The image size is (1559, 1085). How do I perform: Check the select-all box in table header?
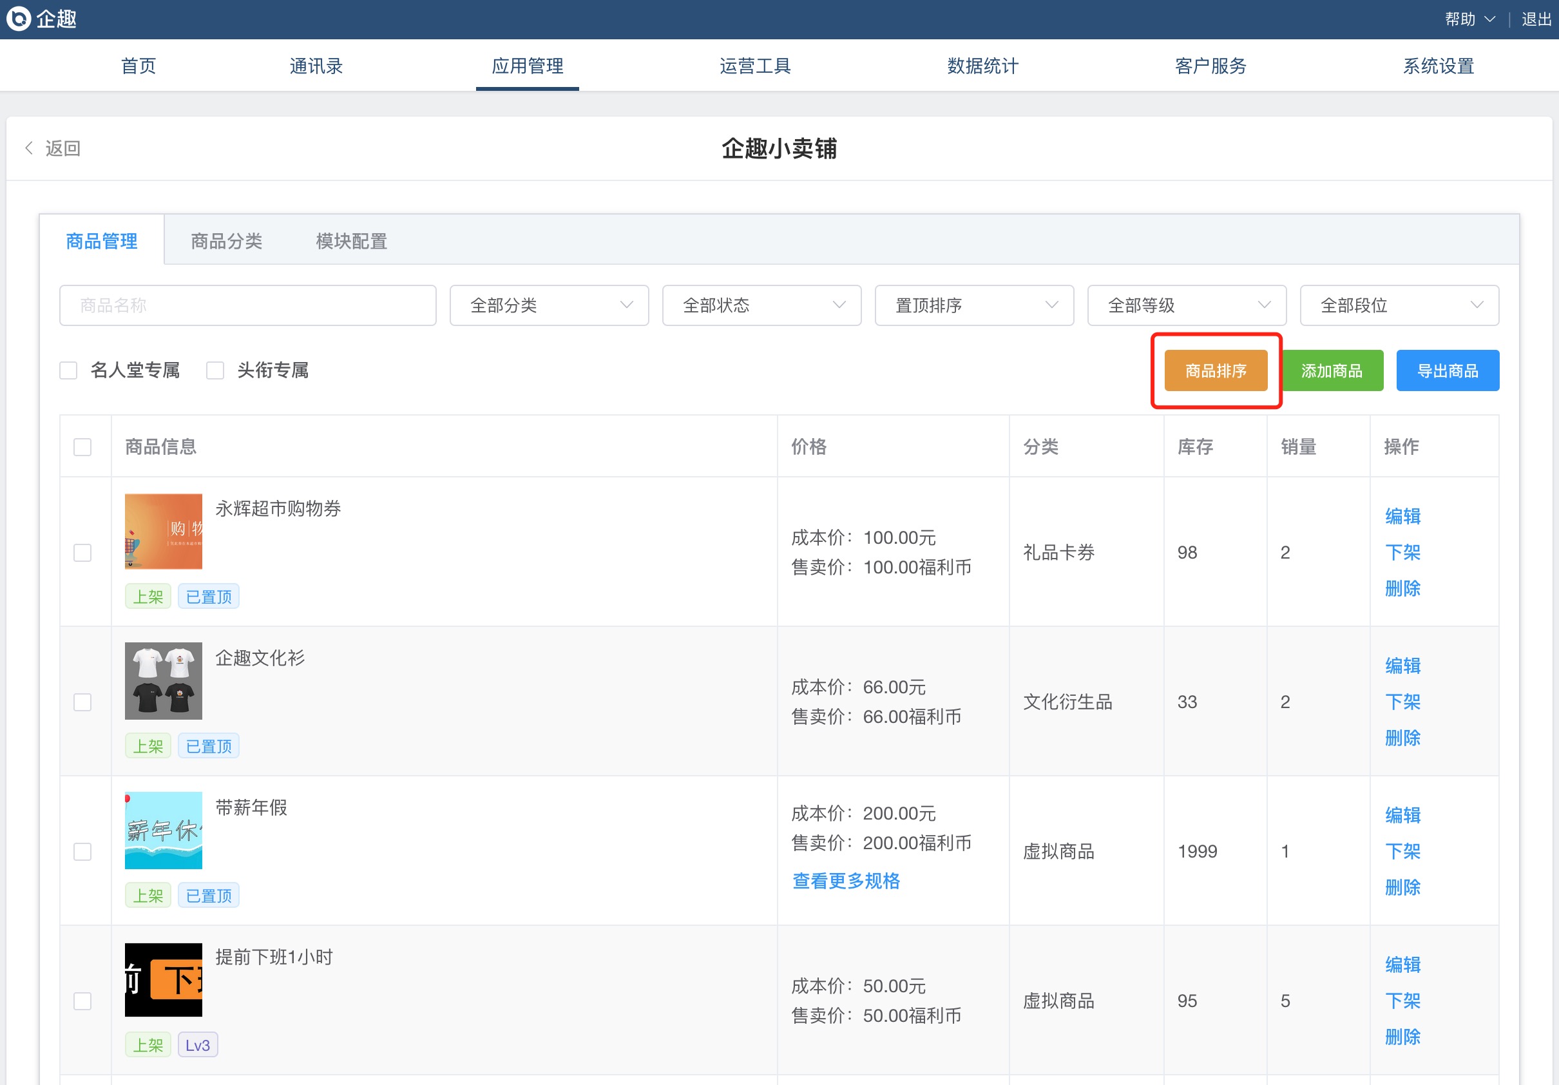[x=82, y=446]
